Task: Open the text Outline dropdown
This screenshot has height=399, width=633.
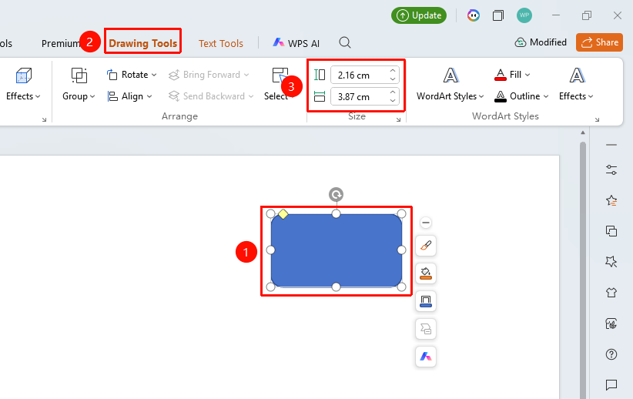Action: tap(529, 96)
